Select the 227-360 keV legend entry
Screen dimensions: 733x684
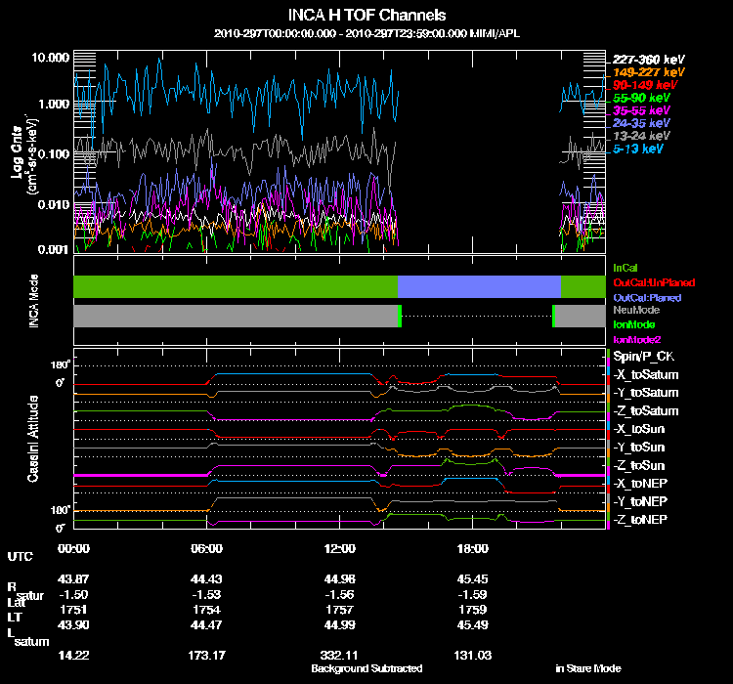(x=648, y=60)
